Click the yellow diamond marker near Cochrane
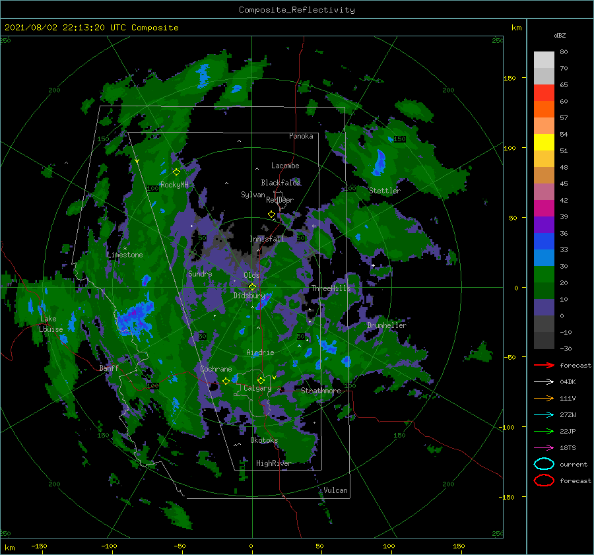 (226, 381)
